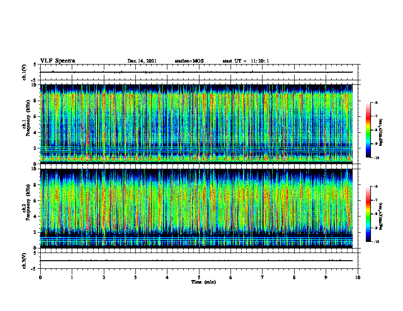Image resolution: width=403 pixels, height=311 pixels.
Task: Click the time axis tick label '7'
Action: coord(263,277)
